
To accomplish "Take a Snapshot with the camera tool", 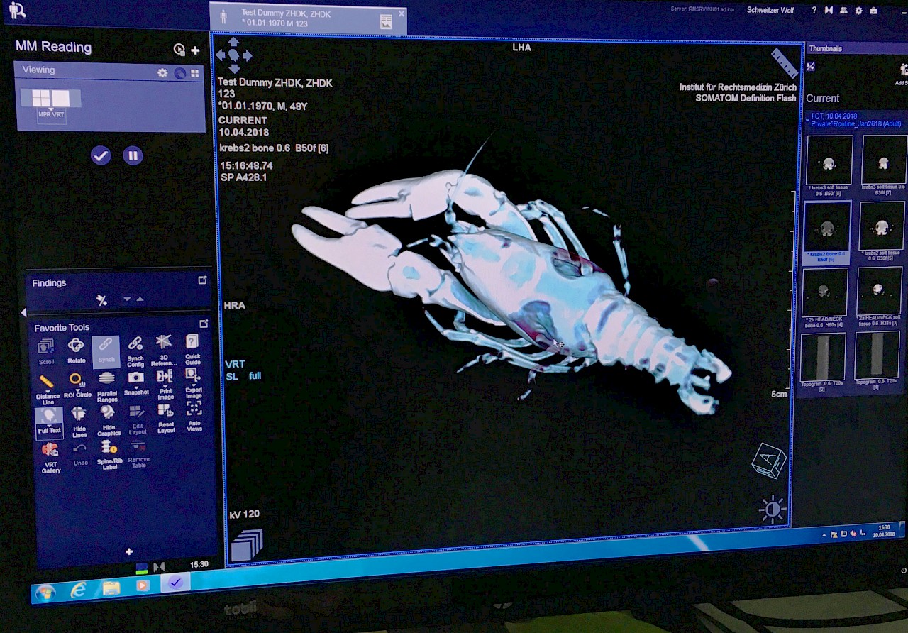I will (136, 380).
